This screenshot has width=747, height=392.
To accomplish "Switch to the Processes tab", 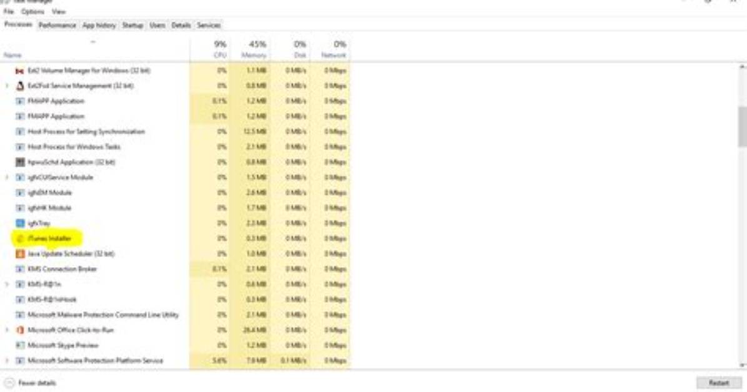I will coord(19,25).
